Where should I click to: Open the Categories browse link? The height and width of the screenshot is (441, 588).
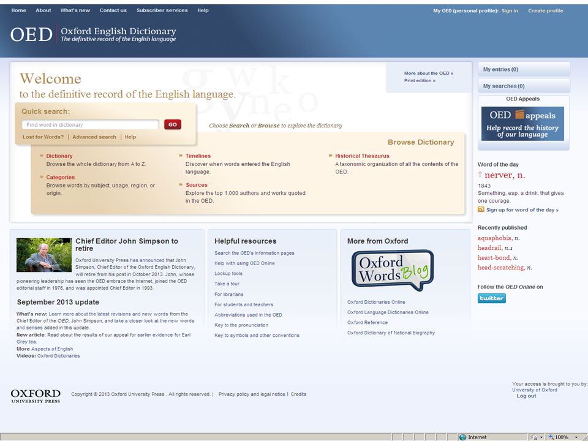pos(61,178)
